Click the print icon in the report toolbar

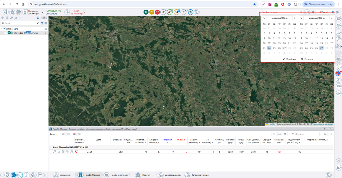click(x=285, y=134)
